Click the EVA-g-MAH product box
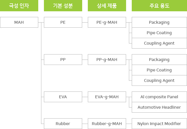 coord(107,97)
